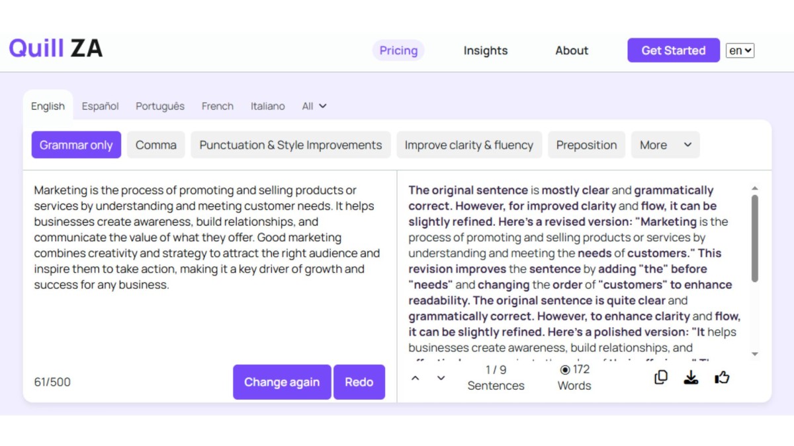Viewport: 794px width, 446px height.
Task: Click the 61/500 word counter
Action: [x=52, y=382]
